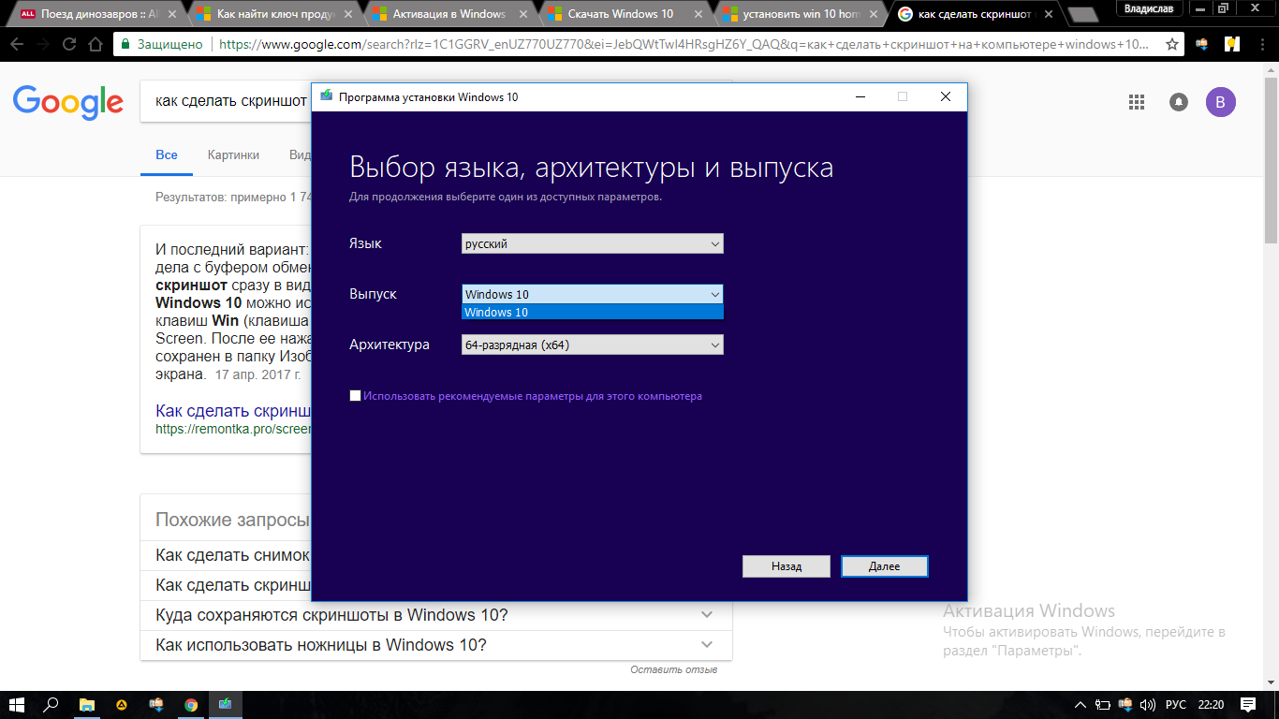Click the battery status tray icon
The width and height of the screenshot is (1279, 719).
click(1104, 705)
